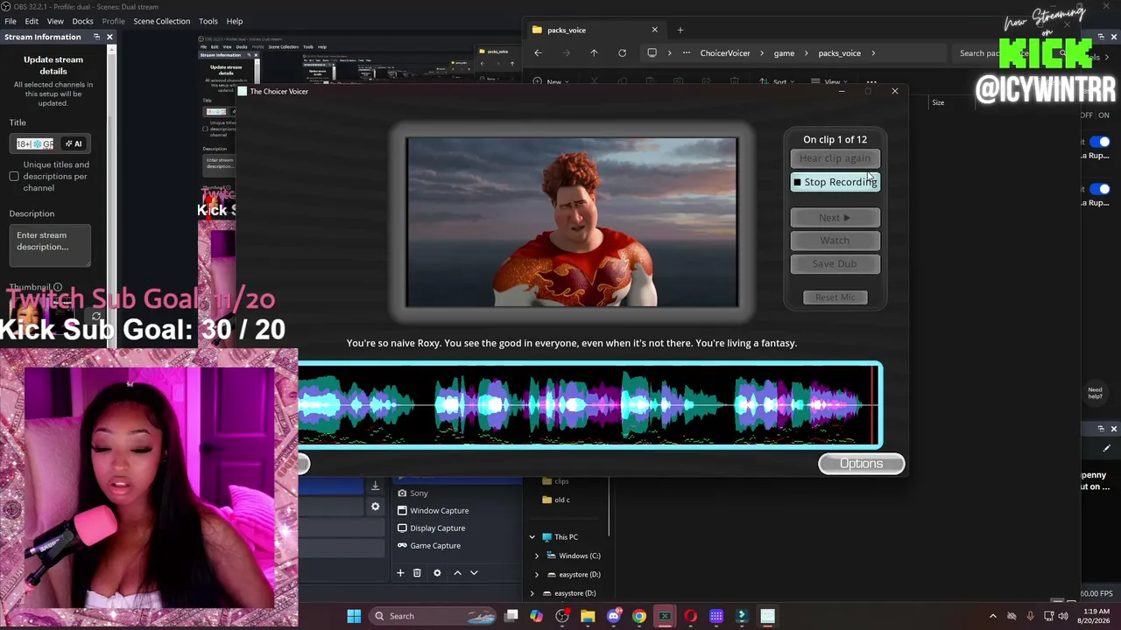This screenshot has width=1121, height=630.
Task: Open the OBS Tools menu
Action: coord(208,21)
